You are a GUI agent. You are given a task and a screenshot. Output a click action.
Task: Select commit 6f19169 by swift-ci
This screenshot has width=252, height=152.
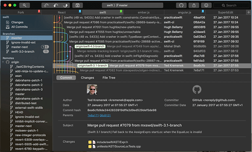(x=152, y=41)
